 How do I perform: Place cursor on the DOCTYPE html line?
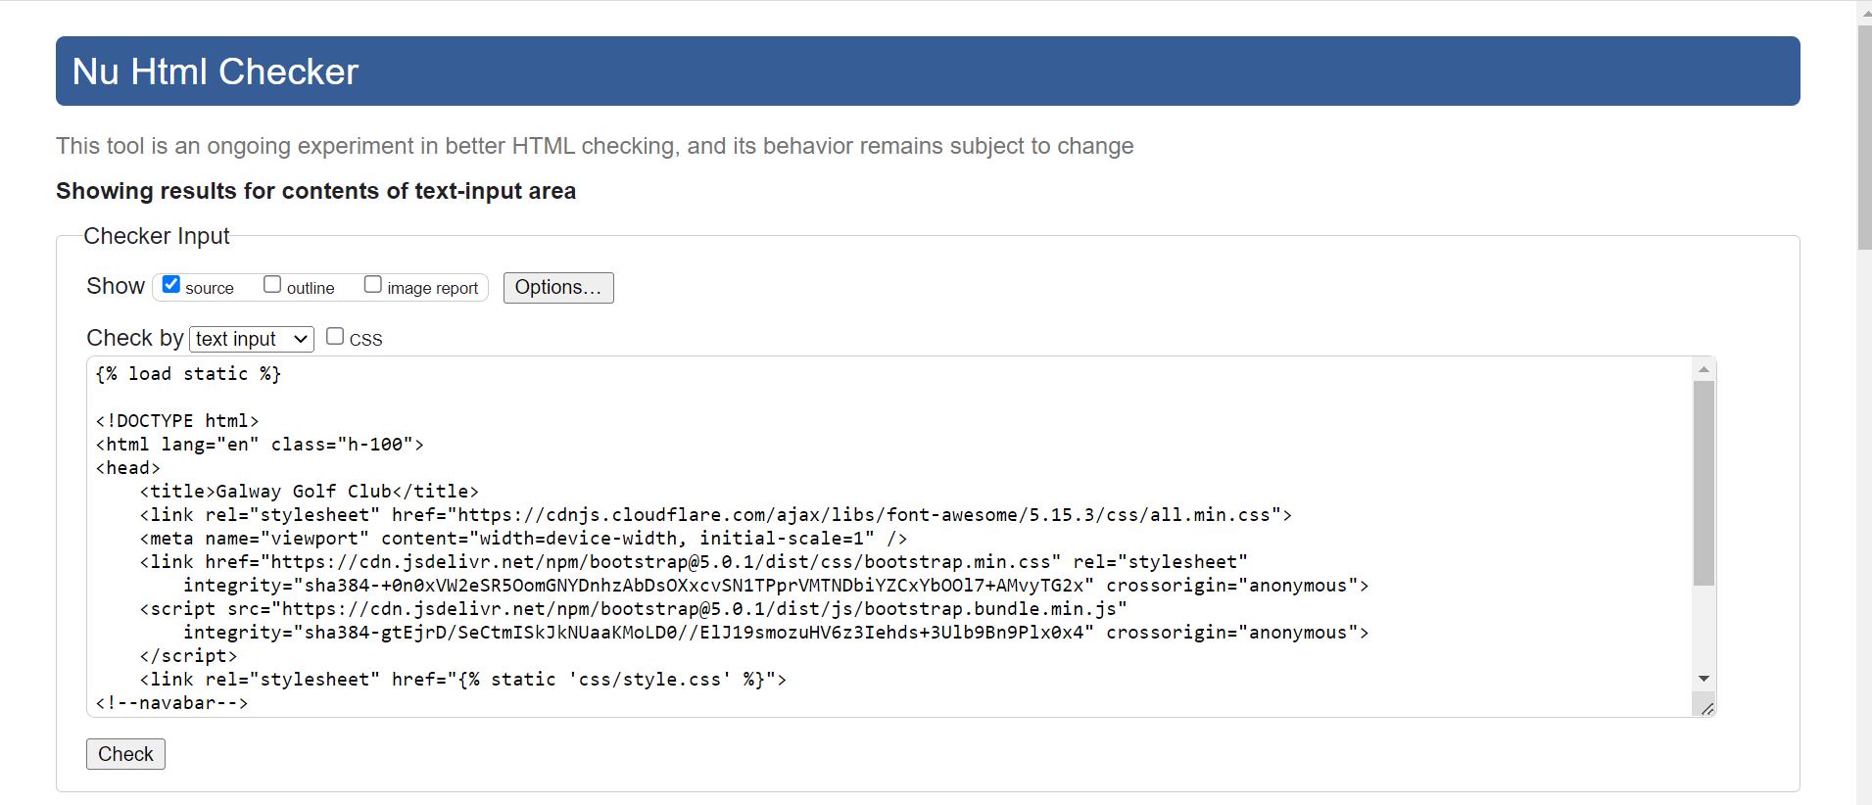pyautogui.click(x=177, y=421)
